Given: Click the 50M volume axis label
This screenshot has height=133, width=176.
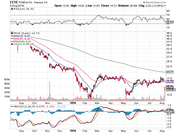Looking at the screenshot, I should pos(7,80).
